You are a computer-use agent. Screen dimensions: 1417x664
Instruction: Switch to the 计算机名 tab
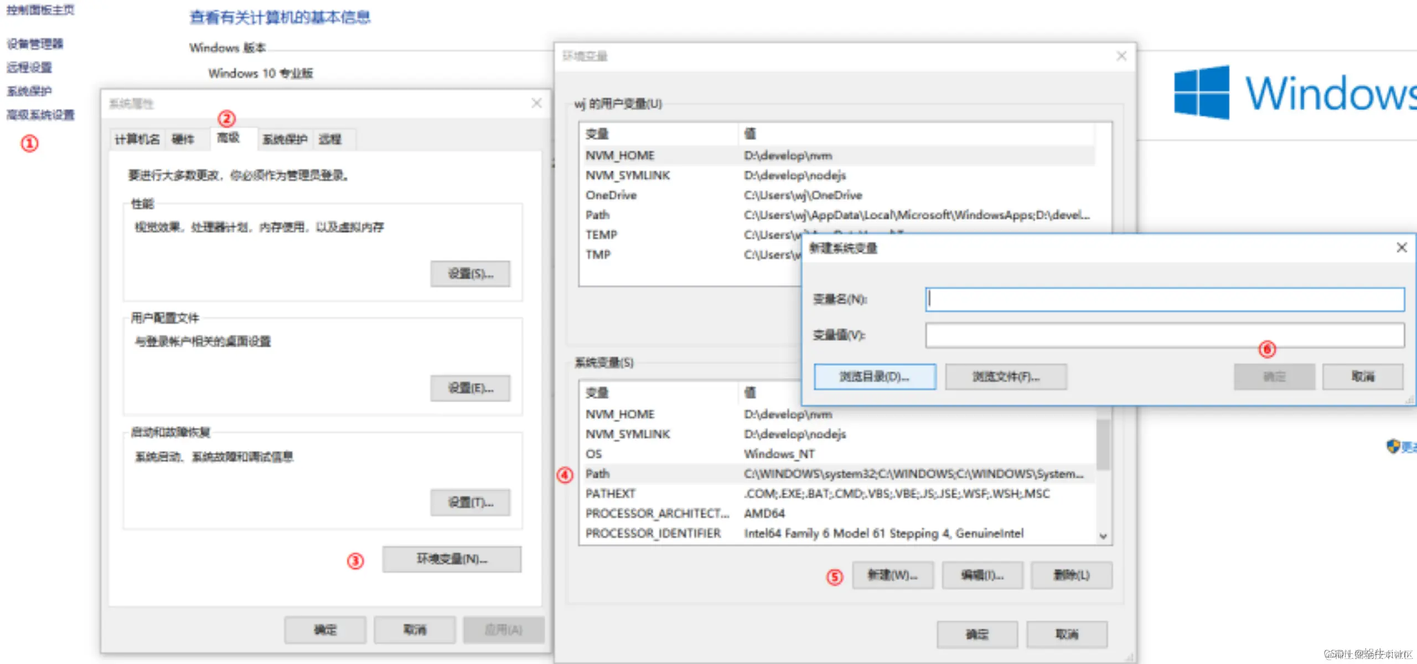[137, 139]
